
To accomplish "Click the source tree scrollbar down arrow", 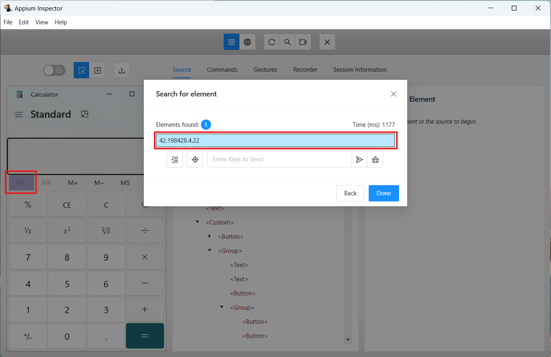I will click(x=348, y=340).
